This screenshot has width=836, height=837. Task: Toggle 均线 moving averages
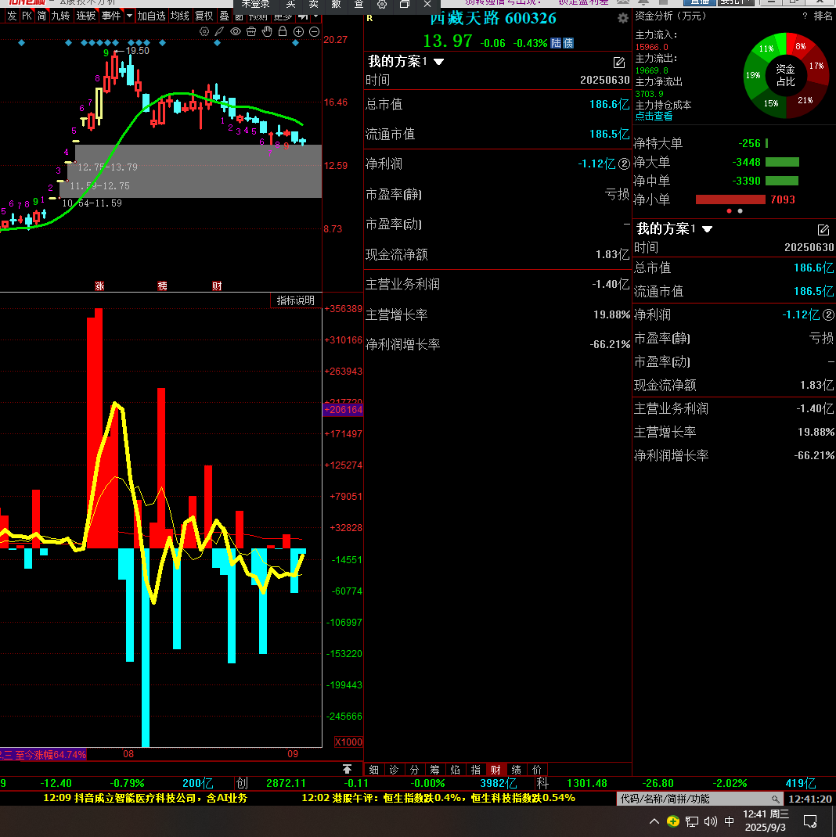[180, 16]
